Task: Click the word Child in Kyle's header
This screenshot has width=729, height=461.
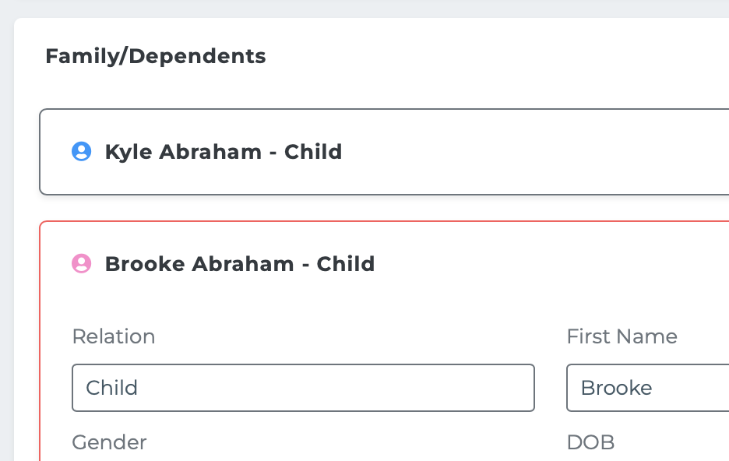Action: 313,152
